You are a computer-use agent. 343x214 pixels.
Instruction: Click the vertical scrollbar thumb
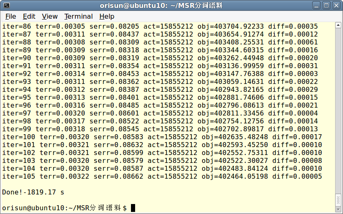click(338, 200)
